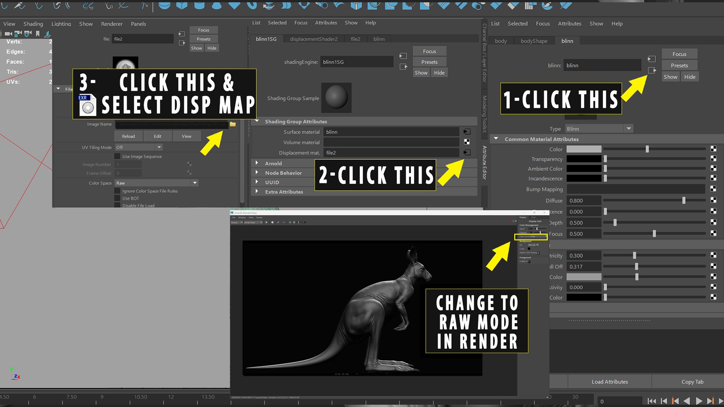Open the Shading menu in viewport panel
Image resolution: width=724 pixels, height=407 pixels.
click(33, 24)
